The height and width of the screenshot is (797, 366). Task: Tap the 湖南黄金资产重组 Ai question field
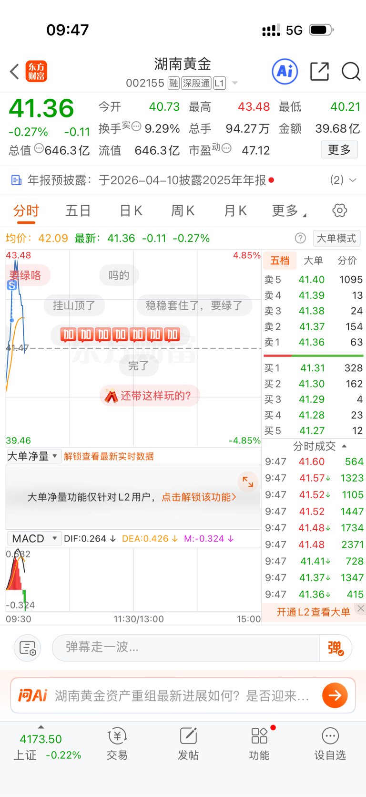point(183,695)
